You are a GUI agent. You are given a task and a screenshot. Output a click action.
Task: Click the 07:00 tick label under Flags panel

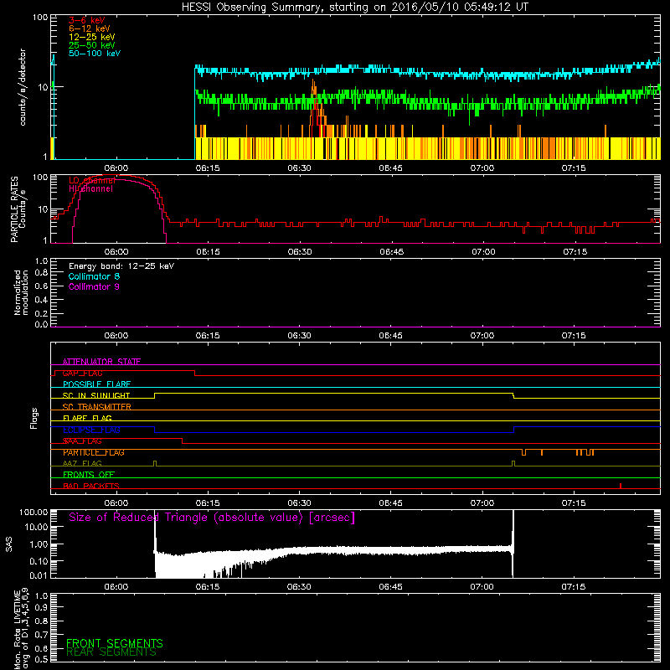tap(482, 503)
